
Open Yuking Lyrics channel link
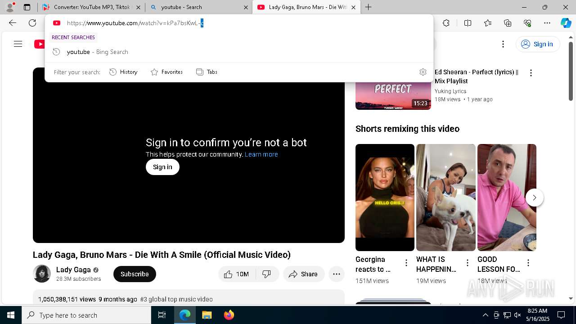point(450,91)
